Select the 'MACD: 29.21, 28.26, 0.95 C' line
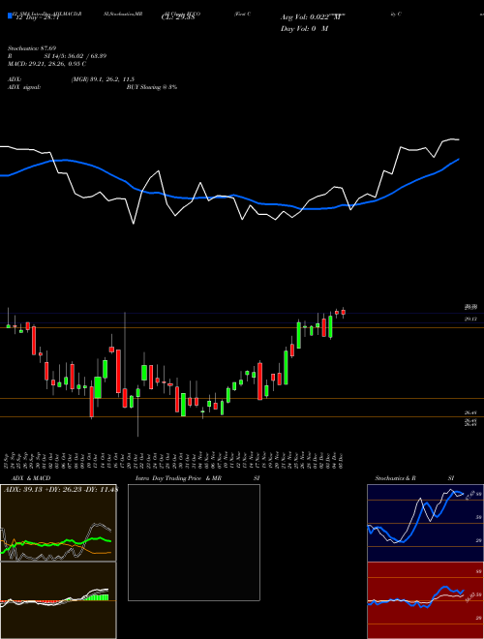This screenshot has width=484, height=639. (x=46, y=64)
